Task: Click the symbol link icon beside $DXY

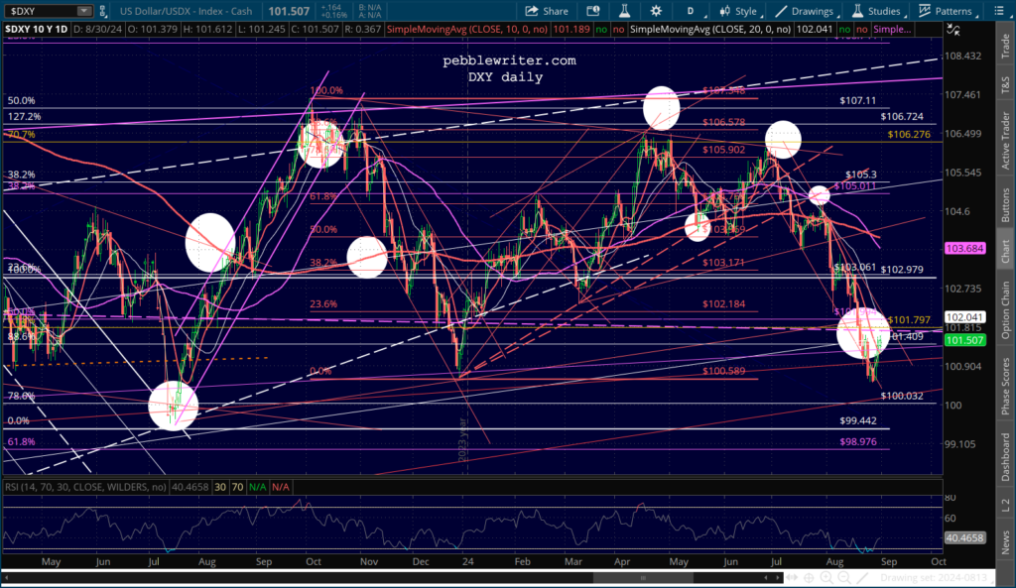Action: 102,11
